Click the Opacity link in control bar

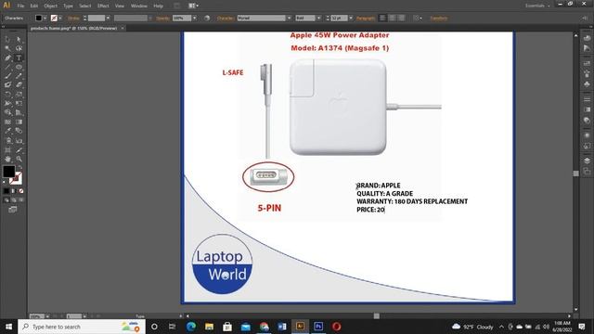coord(163,18)
